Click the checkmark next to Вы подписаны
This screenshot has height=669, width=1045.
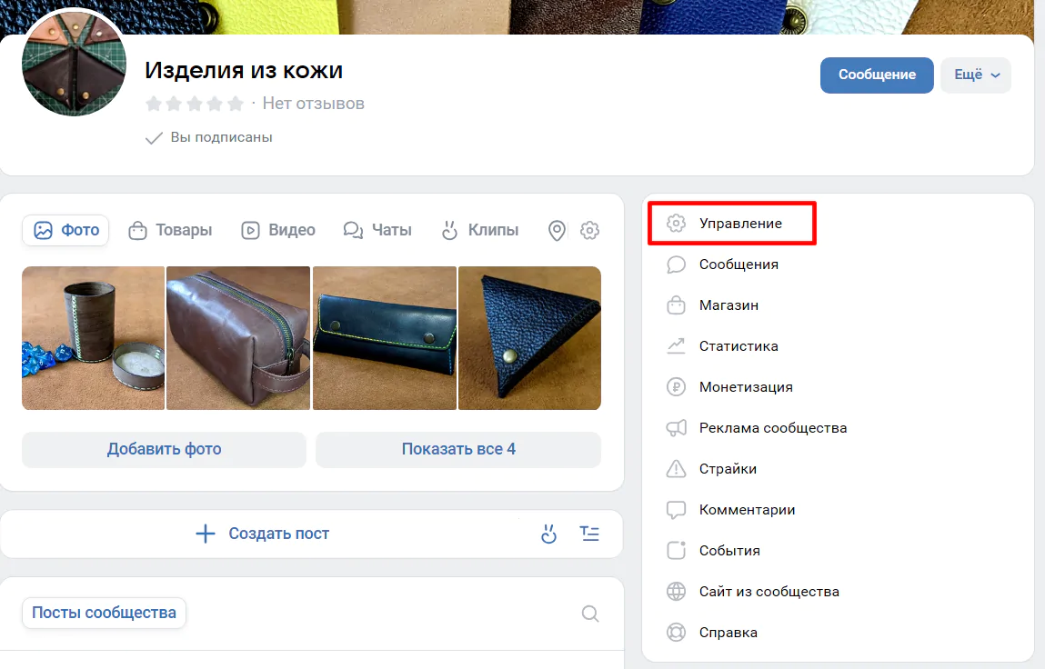154,138
